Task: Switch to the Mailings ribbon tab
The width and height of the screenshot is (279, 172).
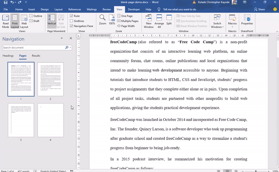Action: [x=92, y=9]
